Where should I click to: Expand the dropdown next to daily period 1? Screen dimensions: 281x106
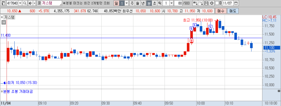(127, 3)
